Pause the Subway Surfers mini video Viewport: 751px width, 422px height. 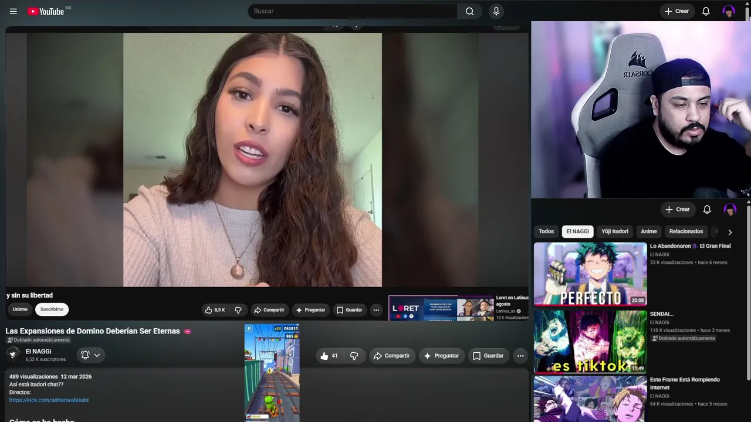[249, 329]
